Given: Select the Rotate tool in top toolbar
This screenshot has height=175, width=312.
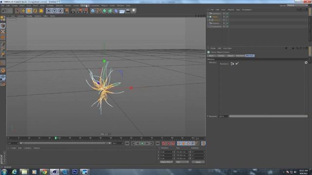Looking at the screenshot, I should click(x=35, y=11).
